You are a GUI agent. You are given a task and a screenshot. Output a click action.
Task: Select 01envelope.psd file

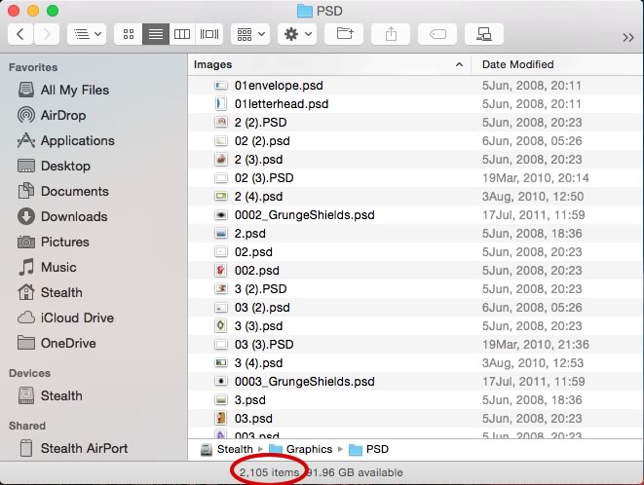click(416, 86)
